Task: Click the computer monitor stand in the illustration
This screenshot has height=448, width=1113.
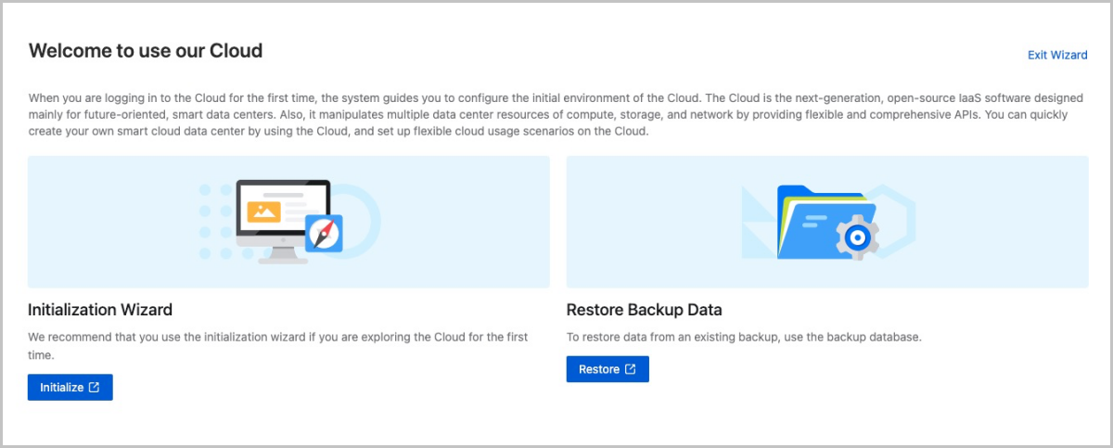Action: [x=282, y=254]
